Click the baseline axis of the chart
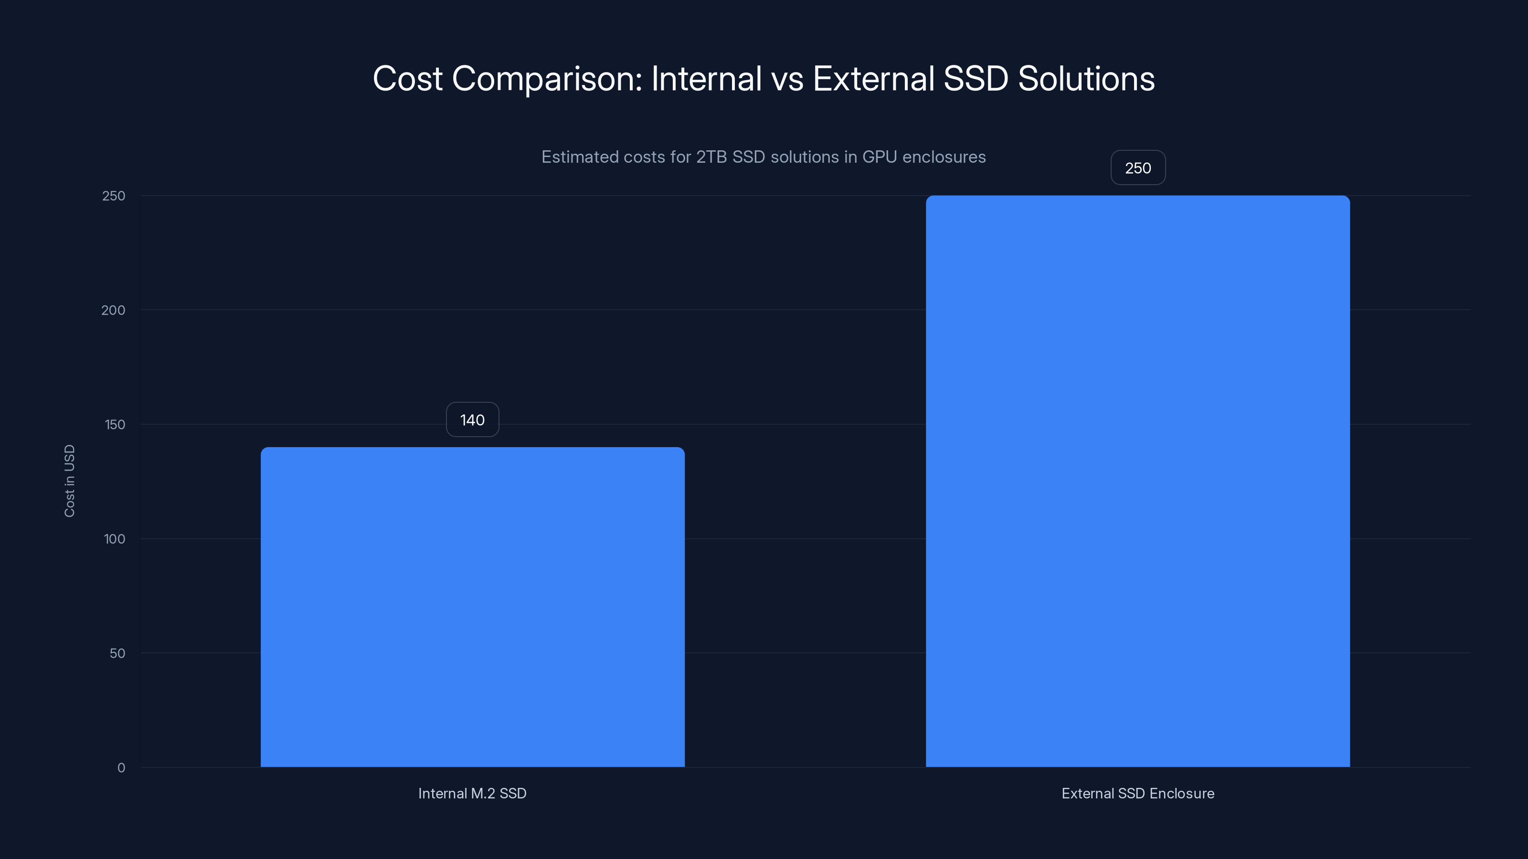This screenshot has height=859, width=1528. [x=806, y=767]
